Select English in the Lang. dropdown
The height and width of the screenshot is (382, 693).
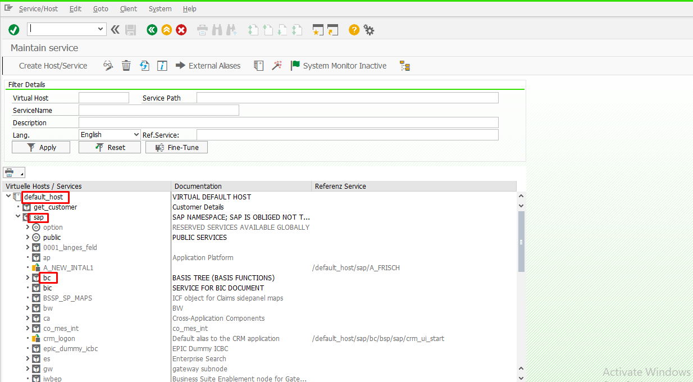109,134
